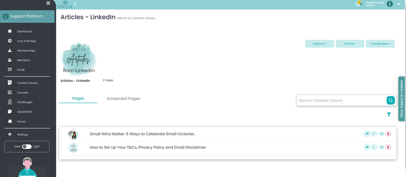Click the search magnifier button
Image resolution: width=406 pixels, height=177 pixels.
[x=391, y=100]
